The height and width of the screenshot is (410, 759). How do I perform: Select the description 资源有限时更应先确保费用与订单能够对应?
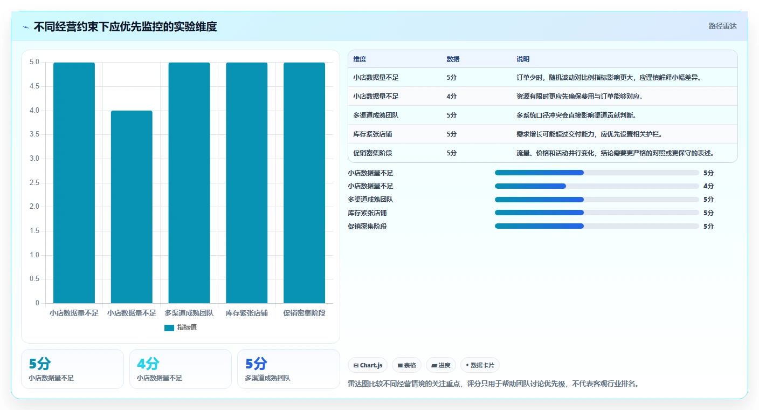pyautogui.click(x=579, y=97)
